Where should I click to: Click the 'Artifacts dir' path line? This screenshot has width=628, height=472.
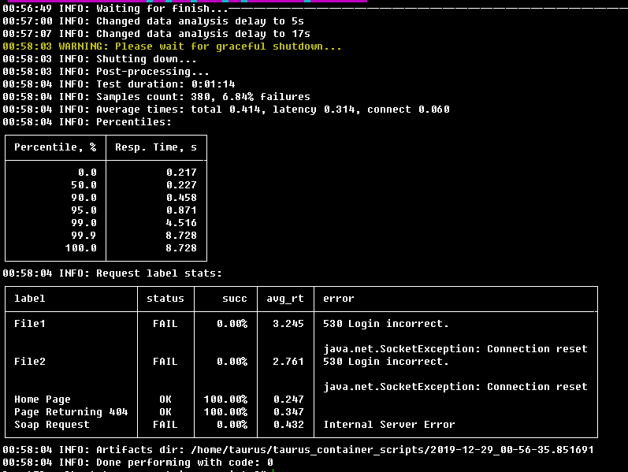coord(298,450)
